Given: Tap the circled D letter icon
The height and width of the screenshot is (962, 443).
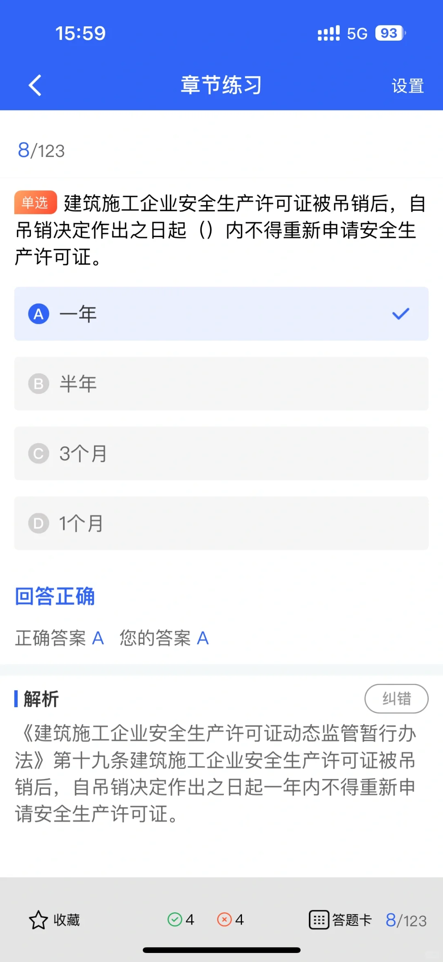Looking at the screenshot, I should (x=39, y=524).
